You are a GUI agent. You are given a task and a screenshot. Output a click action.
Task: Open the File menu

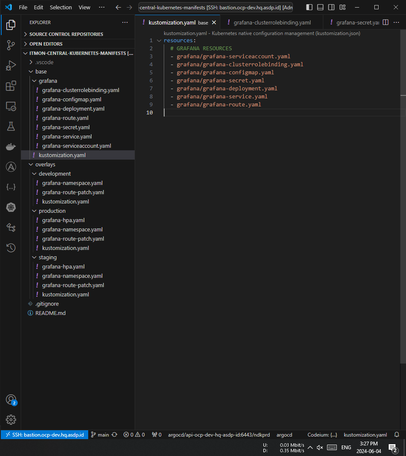pyautogui.click(x=23, y=7)
